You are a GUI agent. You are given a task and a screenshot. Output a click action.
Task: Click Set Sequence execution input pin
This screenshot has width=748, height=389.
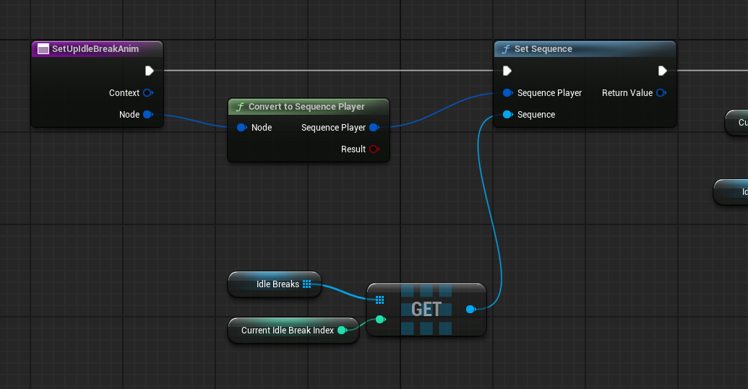[507, 71]
